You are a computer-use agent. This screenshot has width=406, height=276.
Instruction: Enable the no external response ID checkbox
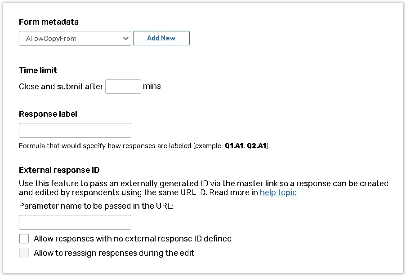coord(24,238)
